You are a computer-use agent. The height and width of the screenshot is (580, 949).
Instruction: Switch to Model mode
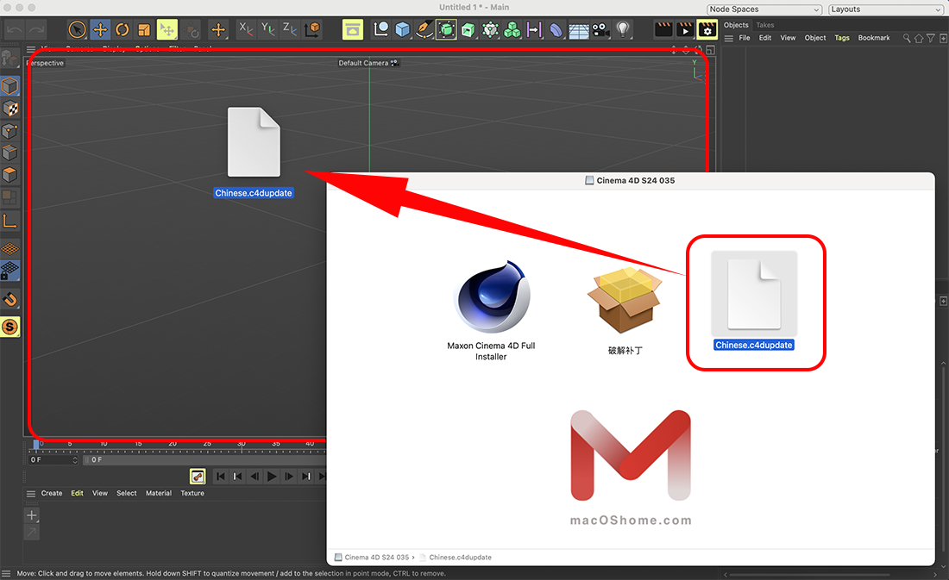point(9,86)
